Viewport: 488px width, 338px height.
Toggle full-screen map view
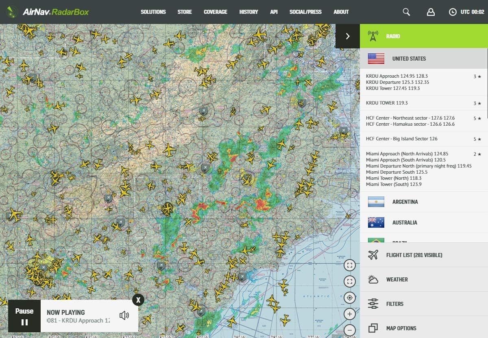tap(349, 266)
